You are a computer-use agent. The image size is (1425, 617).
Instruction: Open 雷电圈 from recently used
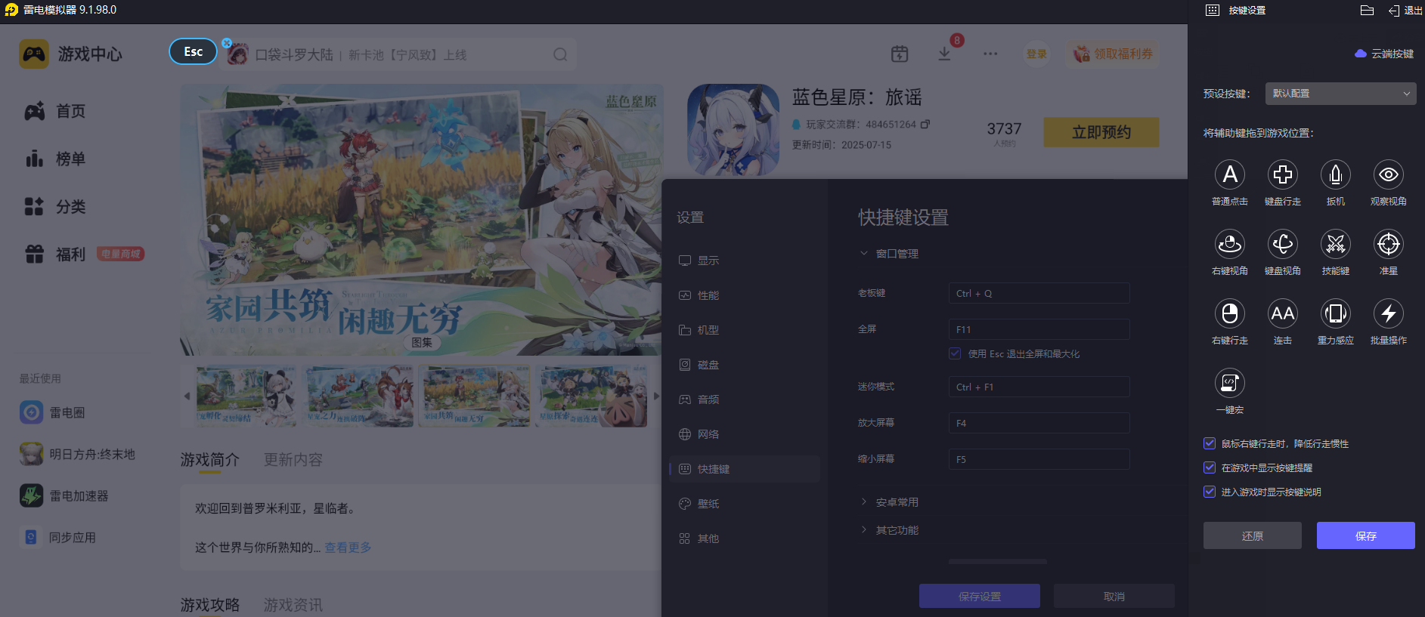coord(52,412)
